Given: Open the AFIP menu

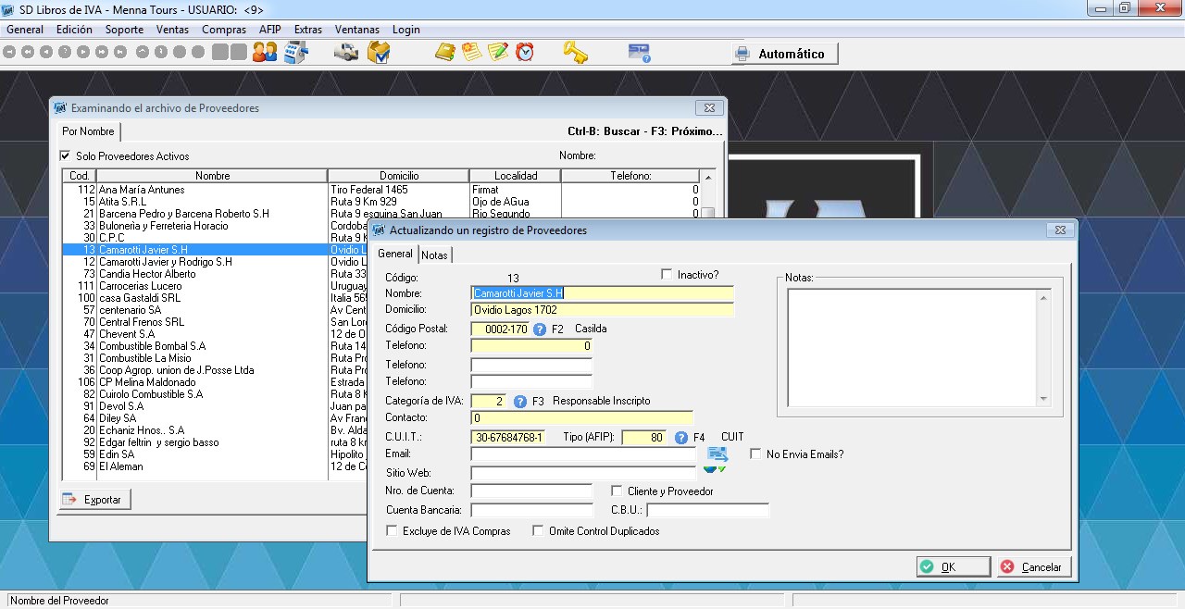Looking at the screenshot, I should (x=269, y=30).
